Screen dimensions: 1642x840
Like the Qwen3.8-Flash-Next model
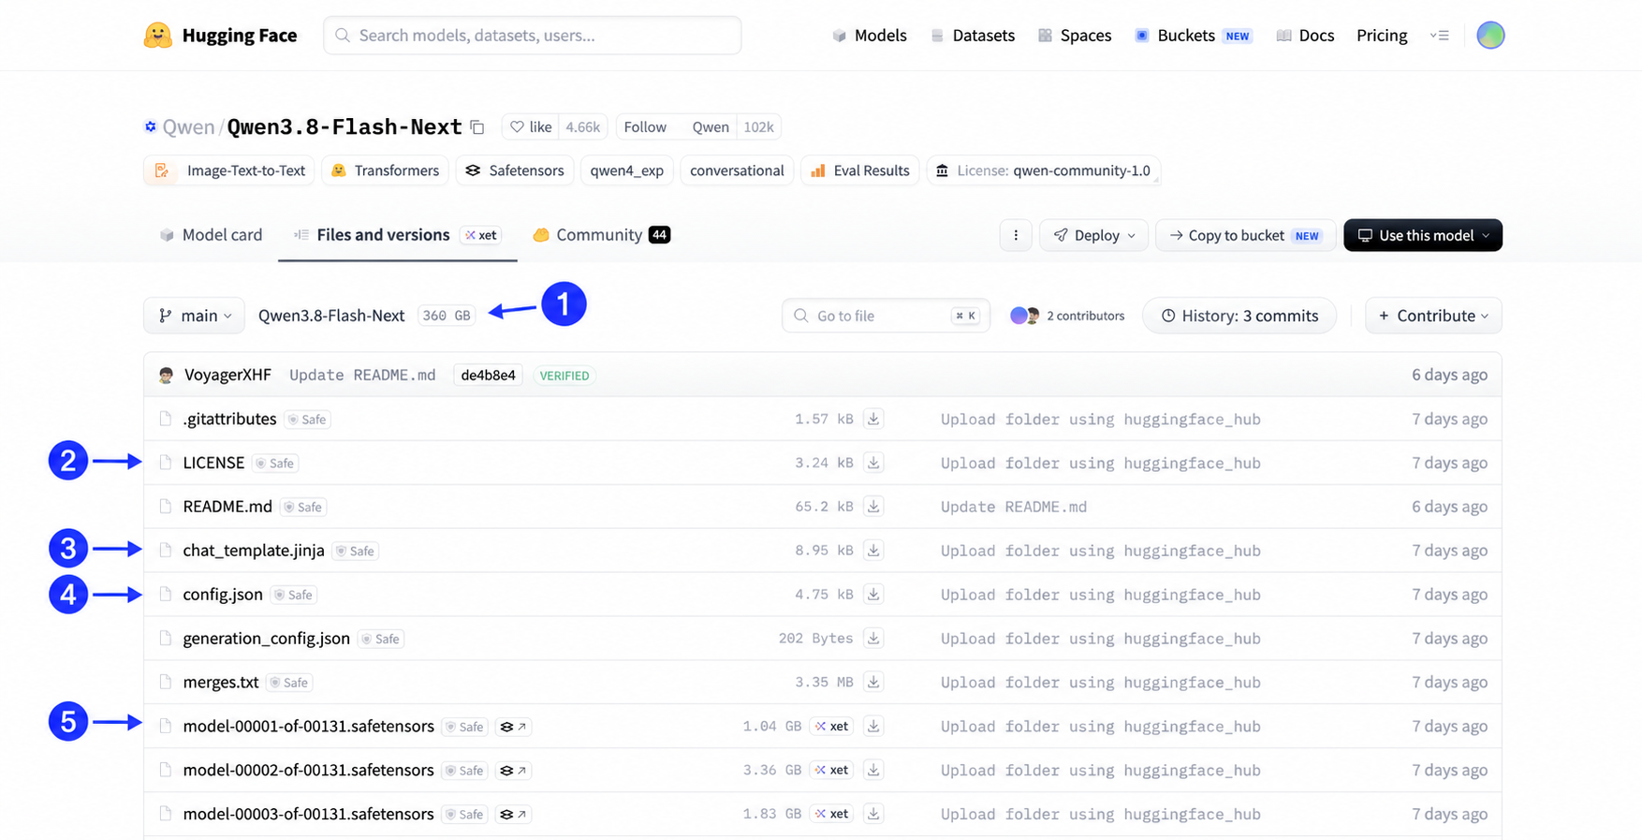click(531, 127)
